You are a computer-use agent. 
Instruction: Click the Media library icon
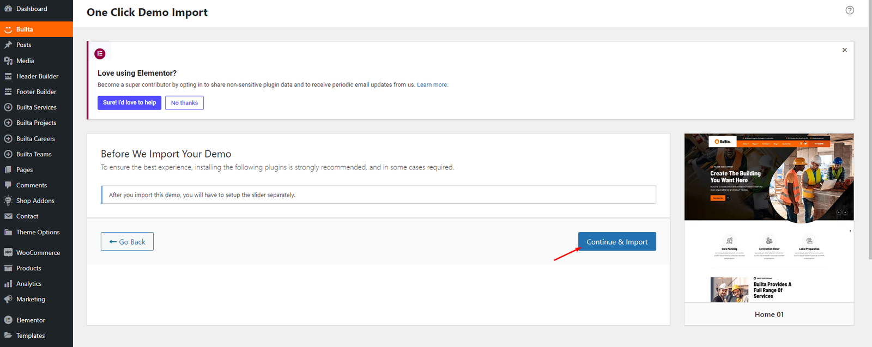8,60
